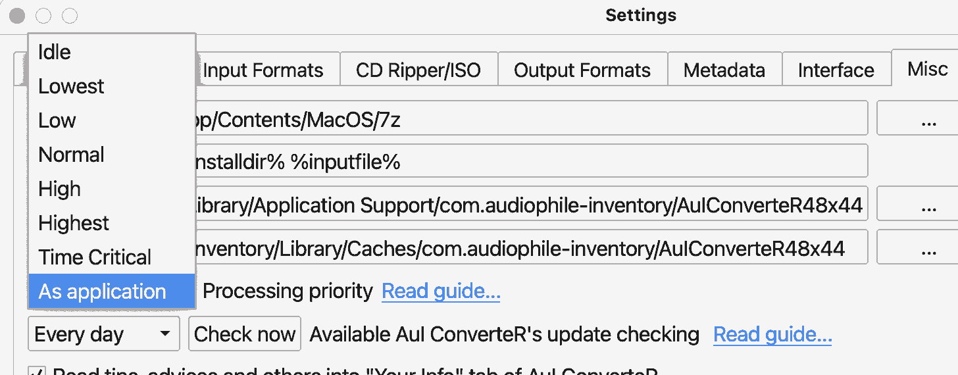Switch to Output Formats tab
This screenshot has height=375, width=958.
582,70
